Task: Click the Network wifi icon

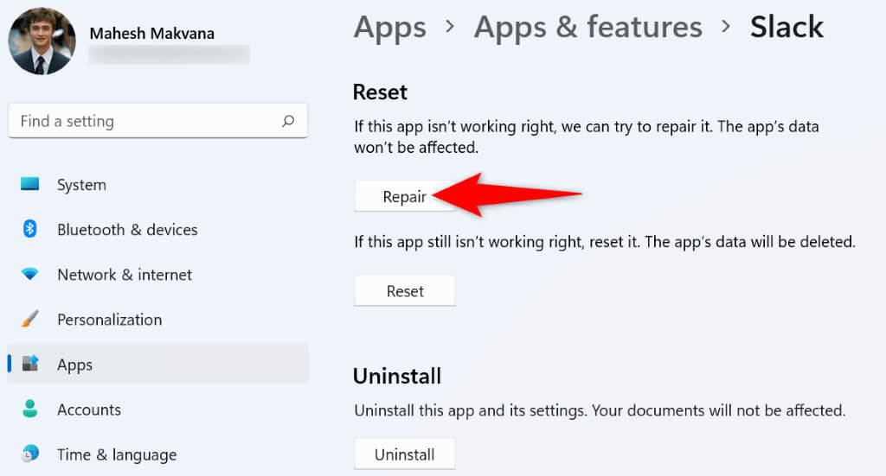Action: point(30,275)
